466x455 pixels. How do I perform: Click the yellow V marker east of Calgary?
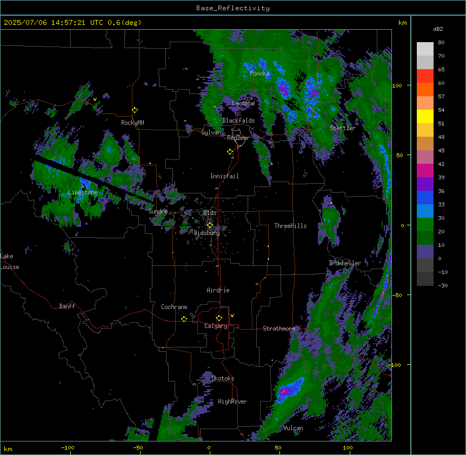pos(232,316)
